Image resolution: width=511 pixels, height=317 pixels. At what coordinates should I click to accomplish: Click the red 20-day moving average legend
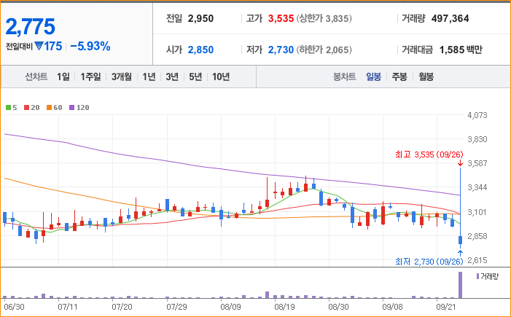(x=31, y=108)
